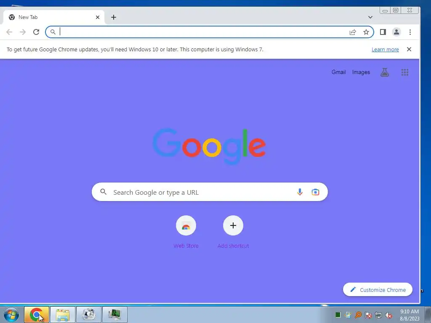Open the profile avatar menu
431x323 pixels.
[396, 32]
